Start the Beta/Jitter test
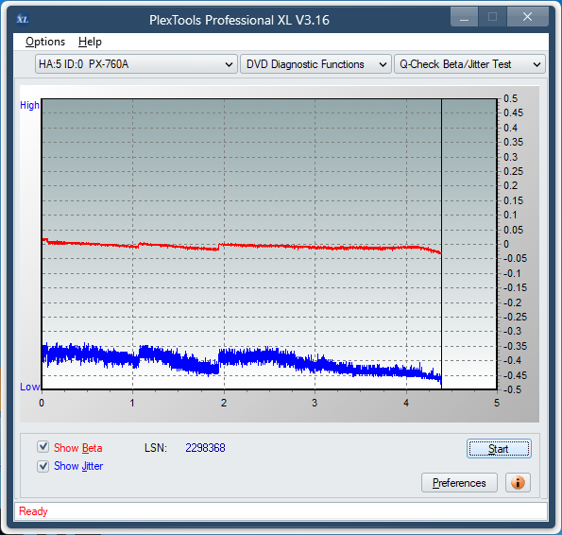Screen dimensions: 562x535 [x=499, y=449]
